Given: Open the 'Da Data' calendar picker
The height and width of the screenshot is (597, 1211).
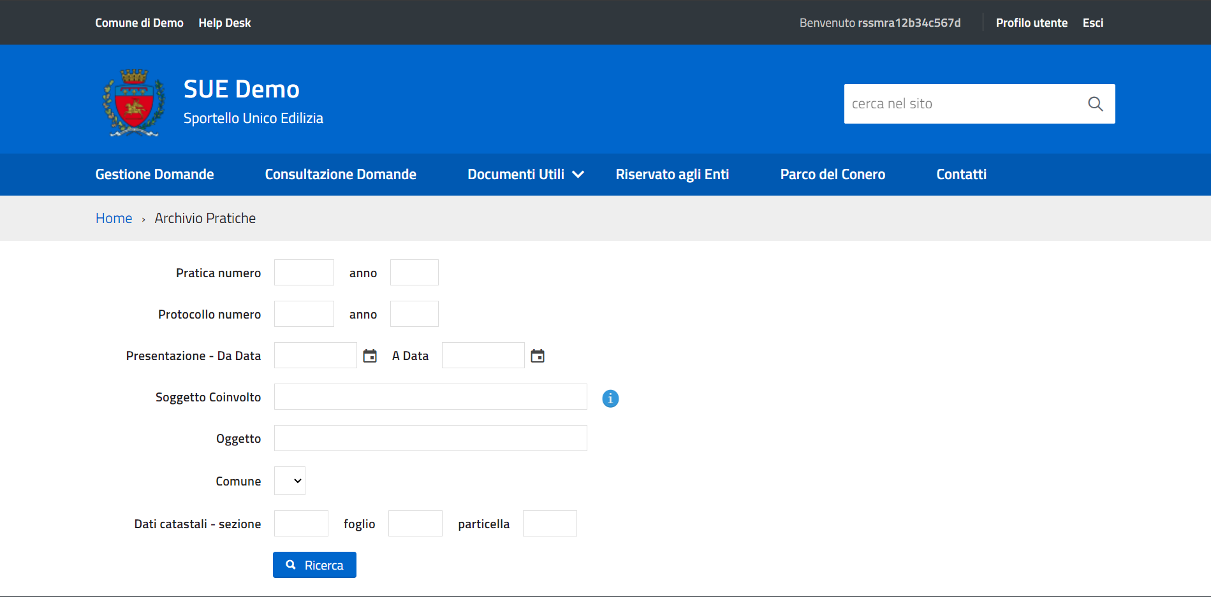Looking at the screenshot, I should pyautogui.click(x=370, y=356).
